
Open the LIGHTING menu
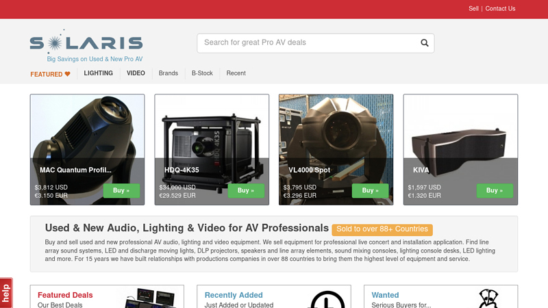pos(98,73)
